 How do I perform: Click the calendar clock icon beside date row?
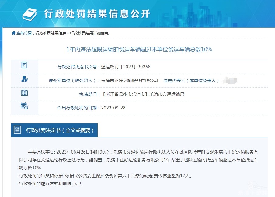point(24,106)
